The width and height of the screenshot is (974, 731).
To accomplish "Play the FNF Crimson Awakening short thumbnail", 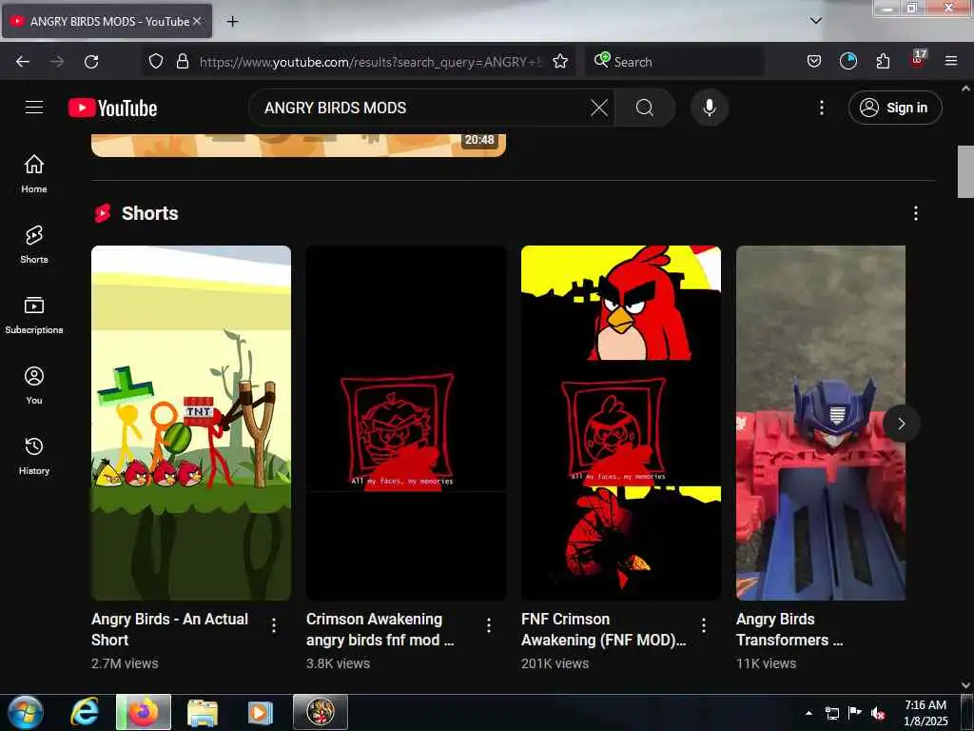I will pos(621,423).
